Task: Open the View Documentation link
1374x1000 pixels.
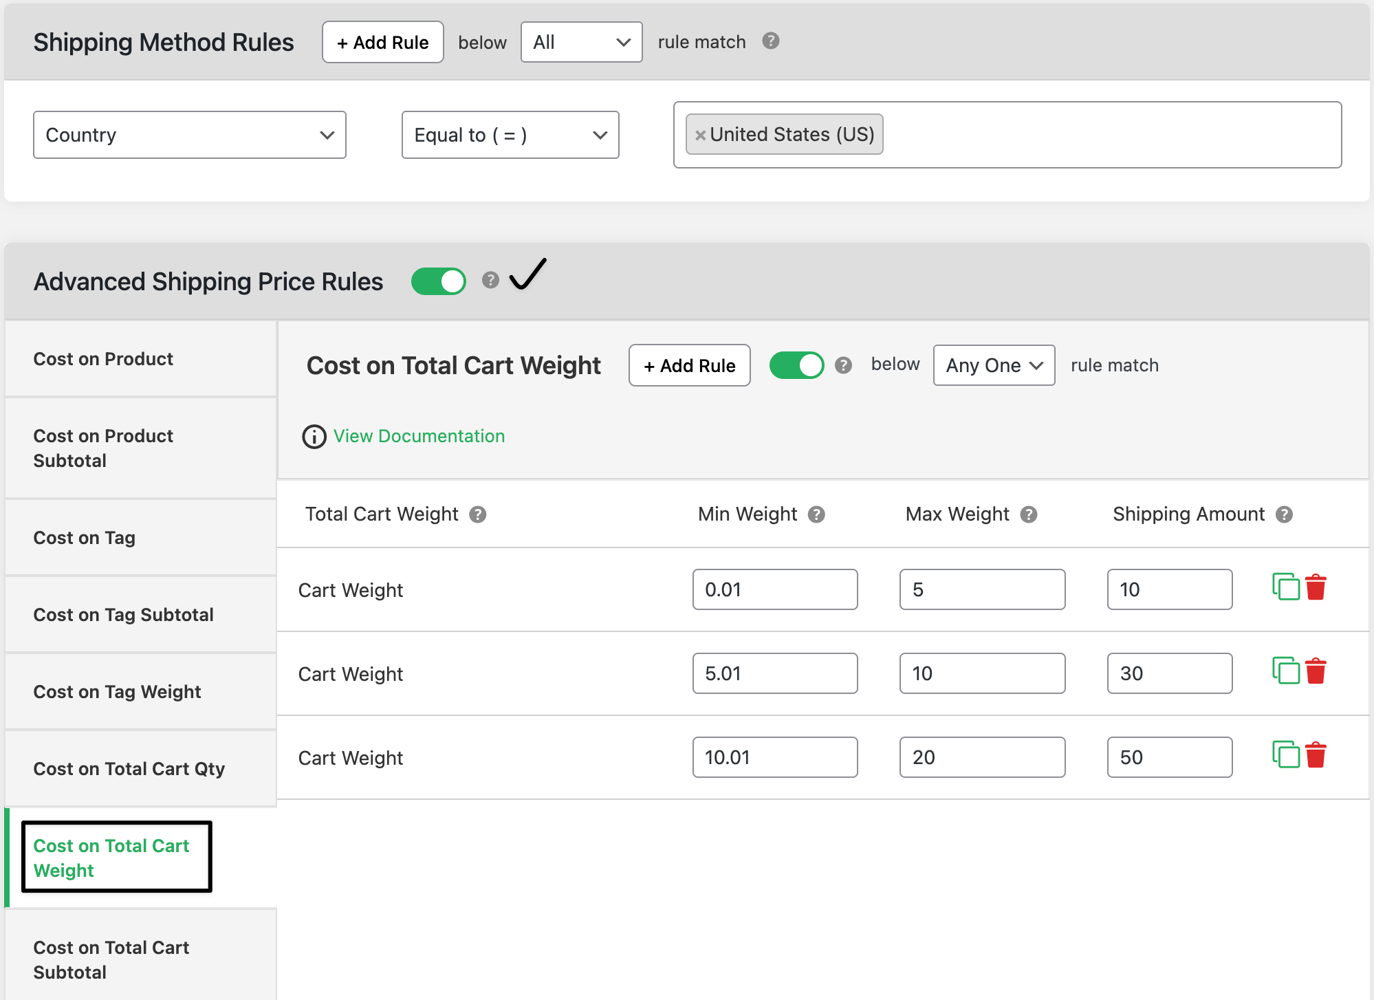Action: coord(419,436)
